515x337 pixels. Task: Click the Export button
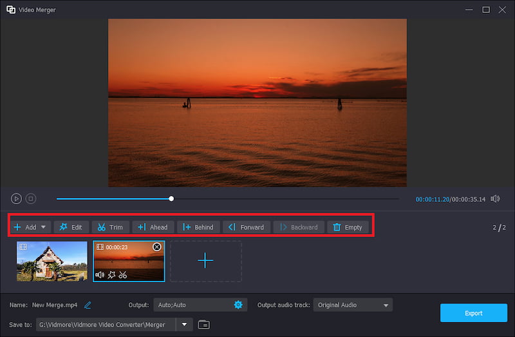pyautogui.click(x=474, y=313)
